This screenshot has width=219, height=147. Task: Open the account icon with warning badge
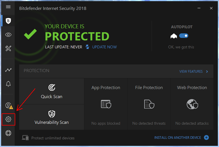[9, 105]
